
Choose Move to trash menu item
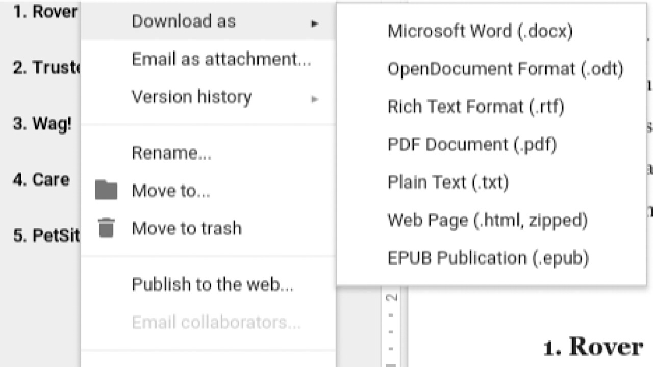pos(186,228)
